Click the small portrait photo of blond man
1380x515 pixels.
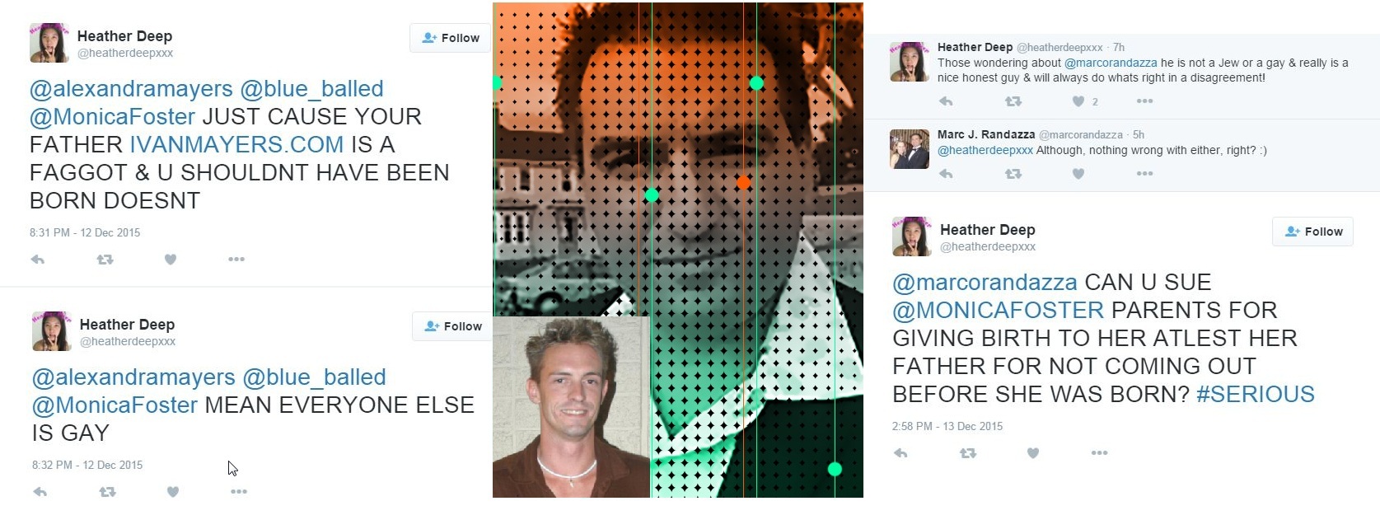click(x=571, y=407)
